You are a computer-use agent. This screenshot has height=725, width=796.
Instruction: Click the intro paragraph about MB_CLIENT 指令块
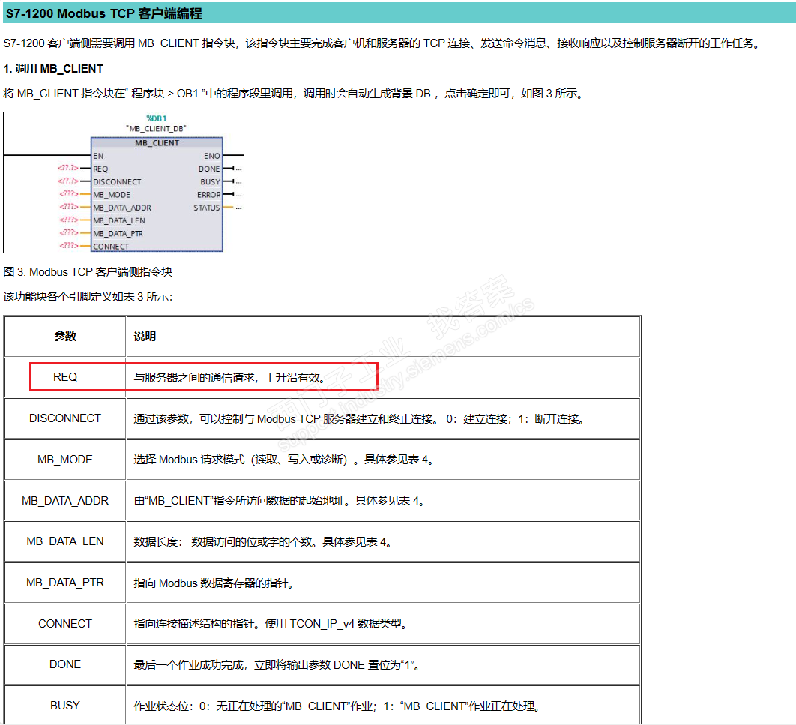tap(382, 43)
